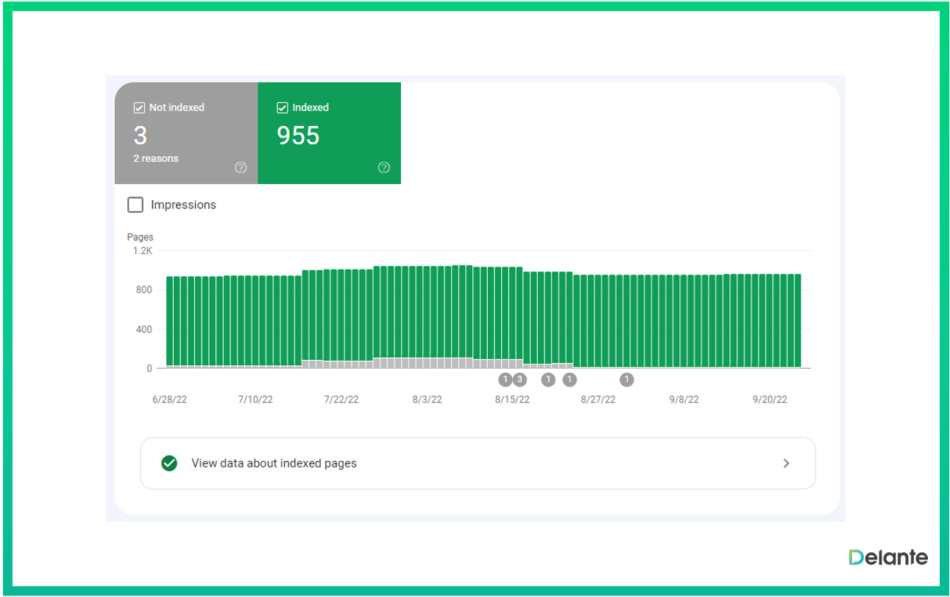Image resolution: width=950 pixels, height=597 pixels.
Task: Expand chevron arrow on View data row
Action: coord(786,463)
